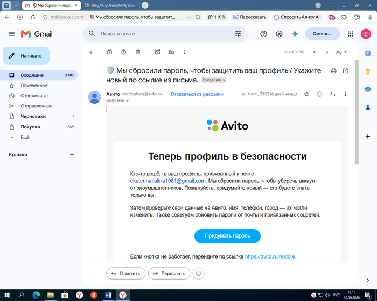Create a new label plus button
The image size is (377, 301).
(x=72, y=155)
